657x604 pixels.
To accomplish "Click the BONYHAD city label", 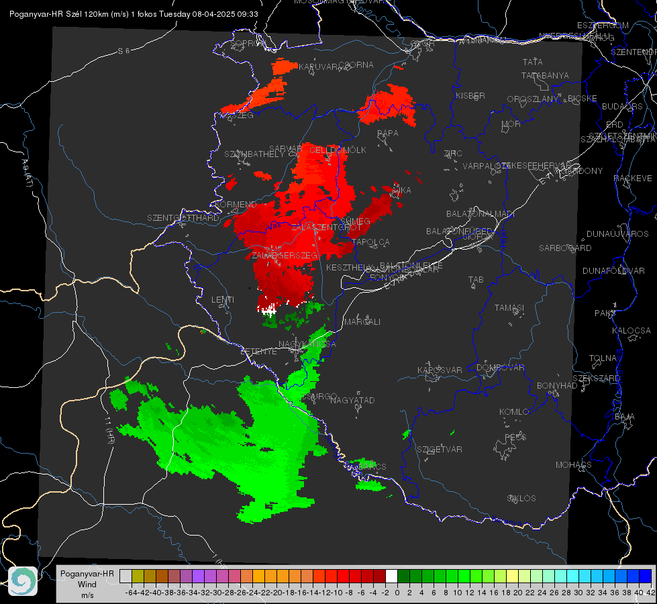I will (557, 386).
